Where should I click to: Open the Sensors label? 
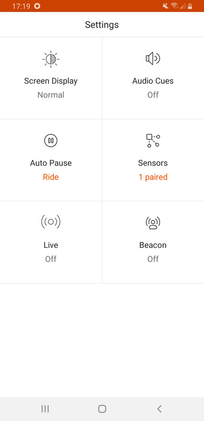tap(153, 163)
